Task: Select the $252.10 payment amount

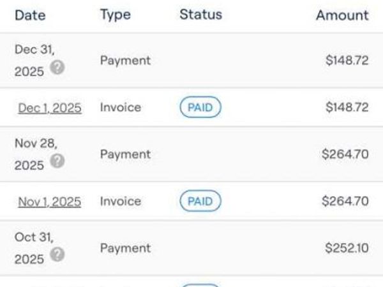Action: 347,248
